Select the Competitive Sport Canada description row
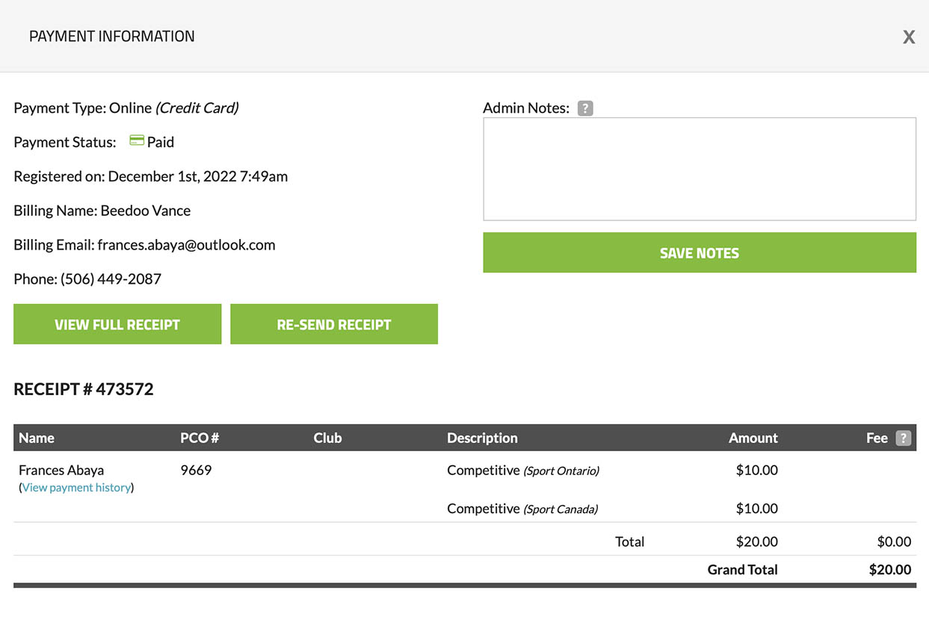Screen dimensions: 929x617 click(x=522, y=509)
